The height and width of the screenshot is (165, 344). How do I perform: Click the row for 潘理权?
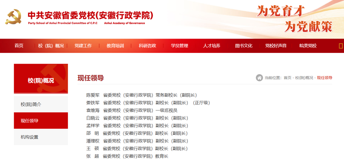tap(137, 141)
